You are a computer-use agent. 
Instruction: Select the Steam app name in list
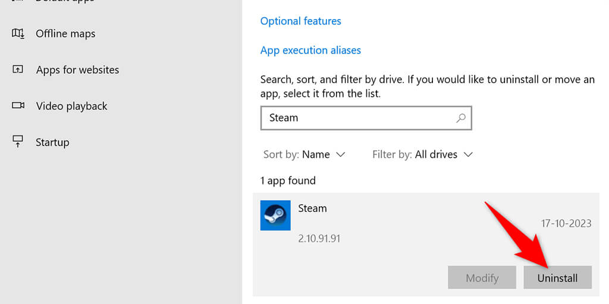(312, 208)
